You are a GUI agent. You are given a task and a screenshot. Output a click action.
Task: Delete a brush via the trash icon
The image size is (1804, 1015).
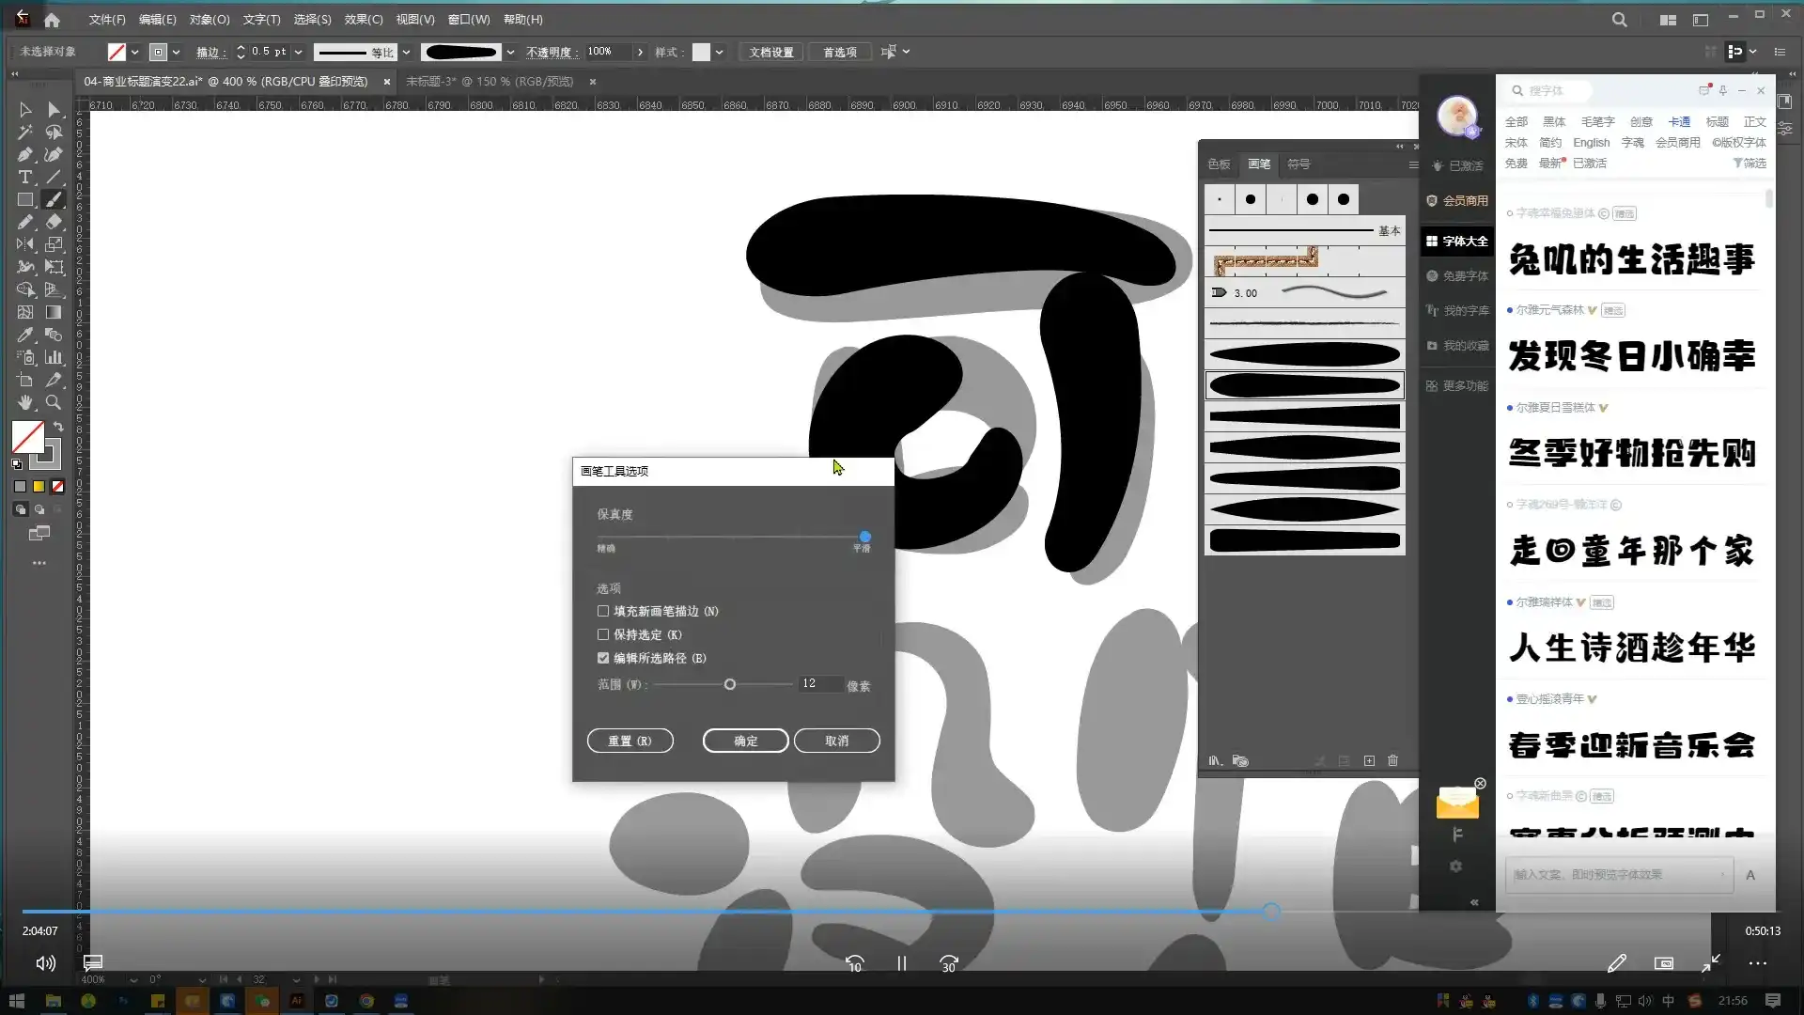1392,760
